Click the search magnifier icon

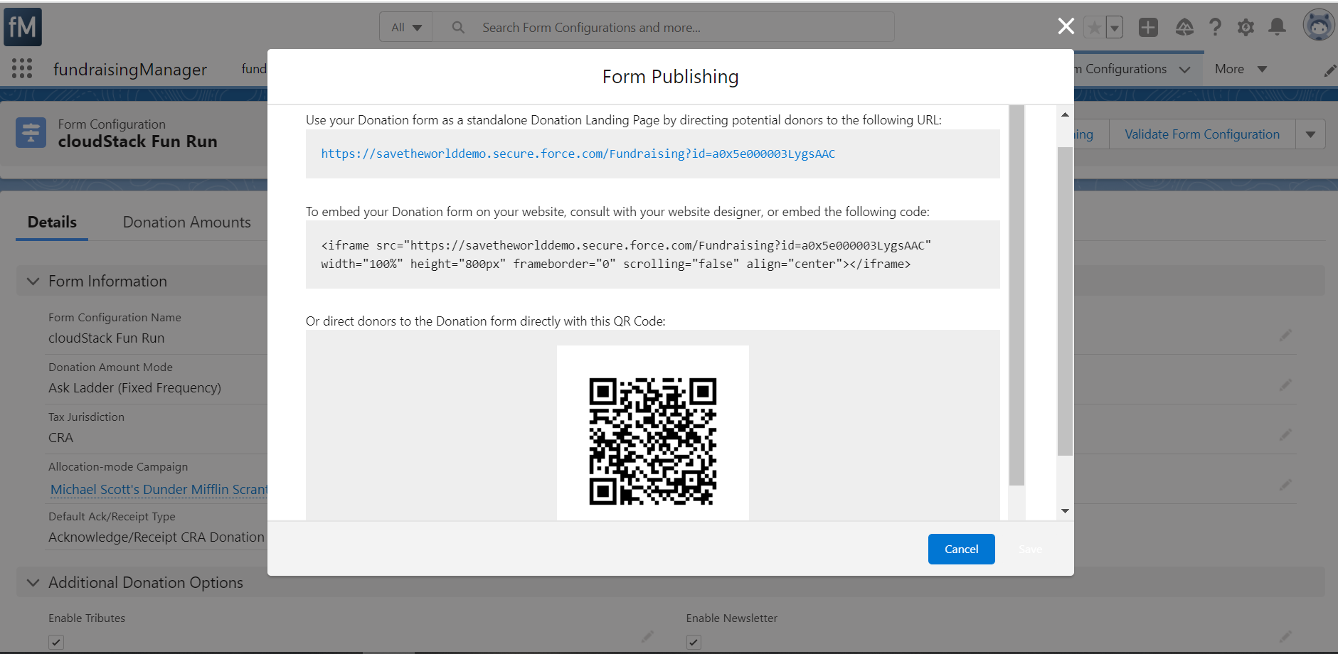point(458,27)
